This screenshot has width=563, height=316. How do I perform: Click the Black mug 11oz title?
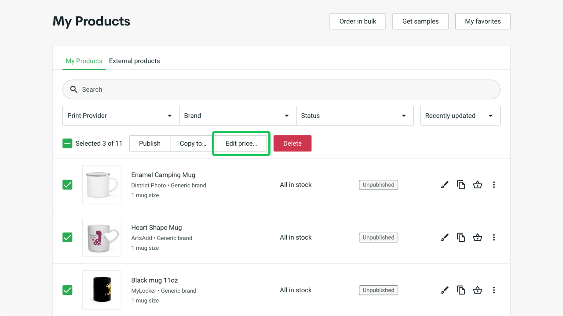pyautogui.click(x=154, y=280)
